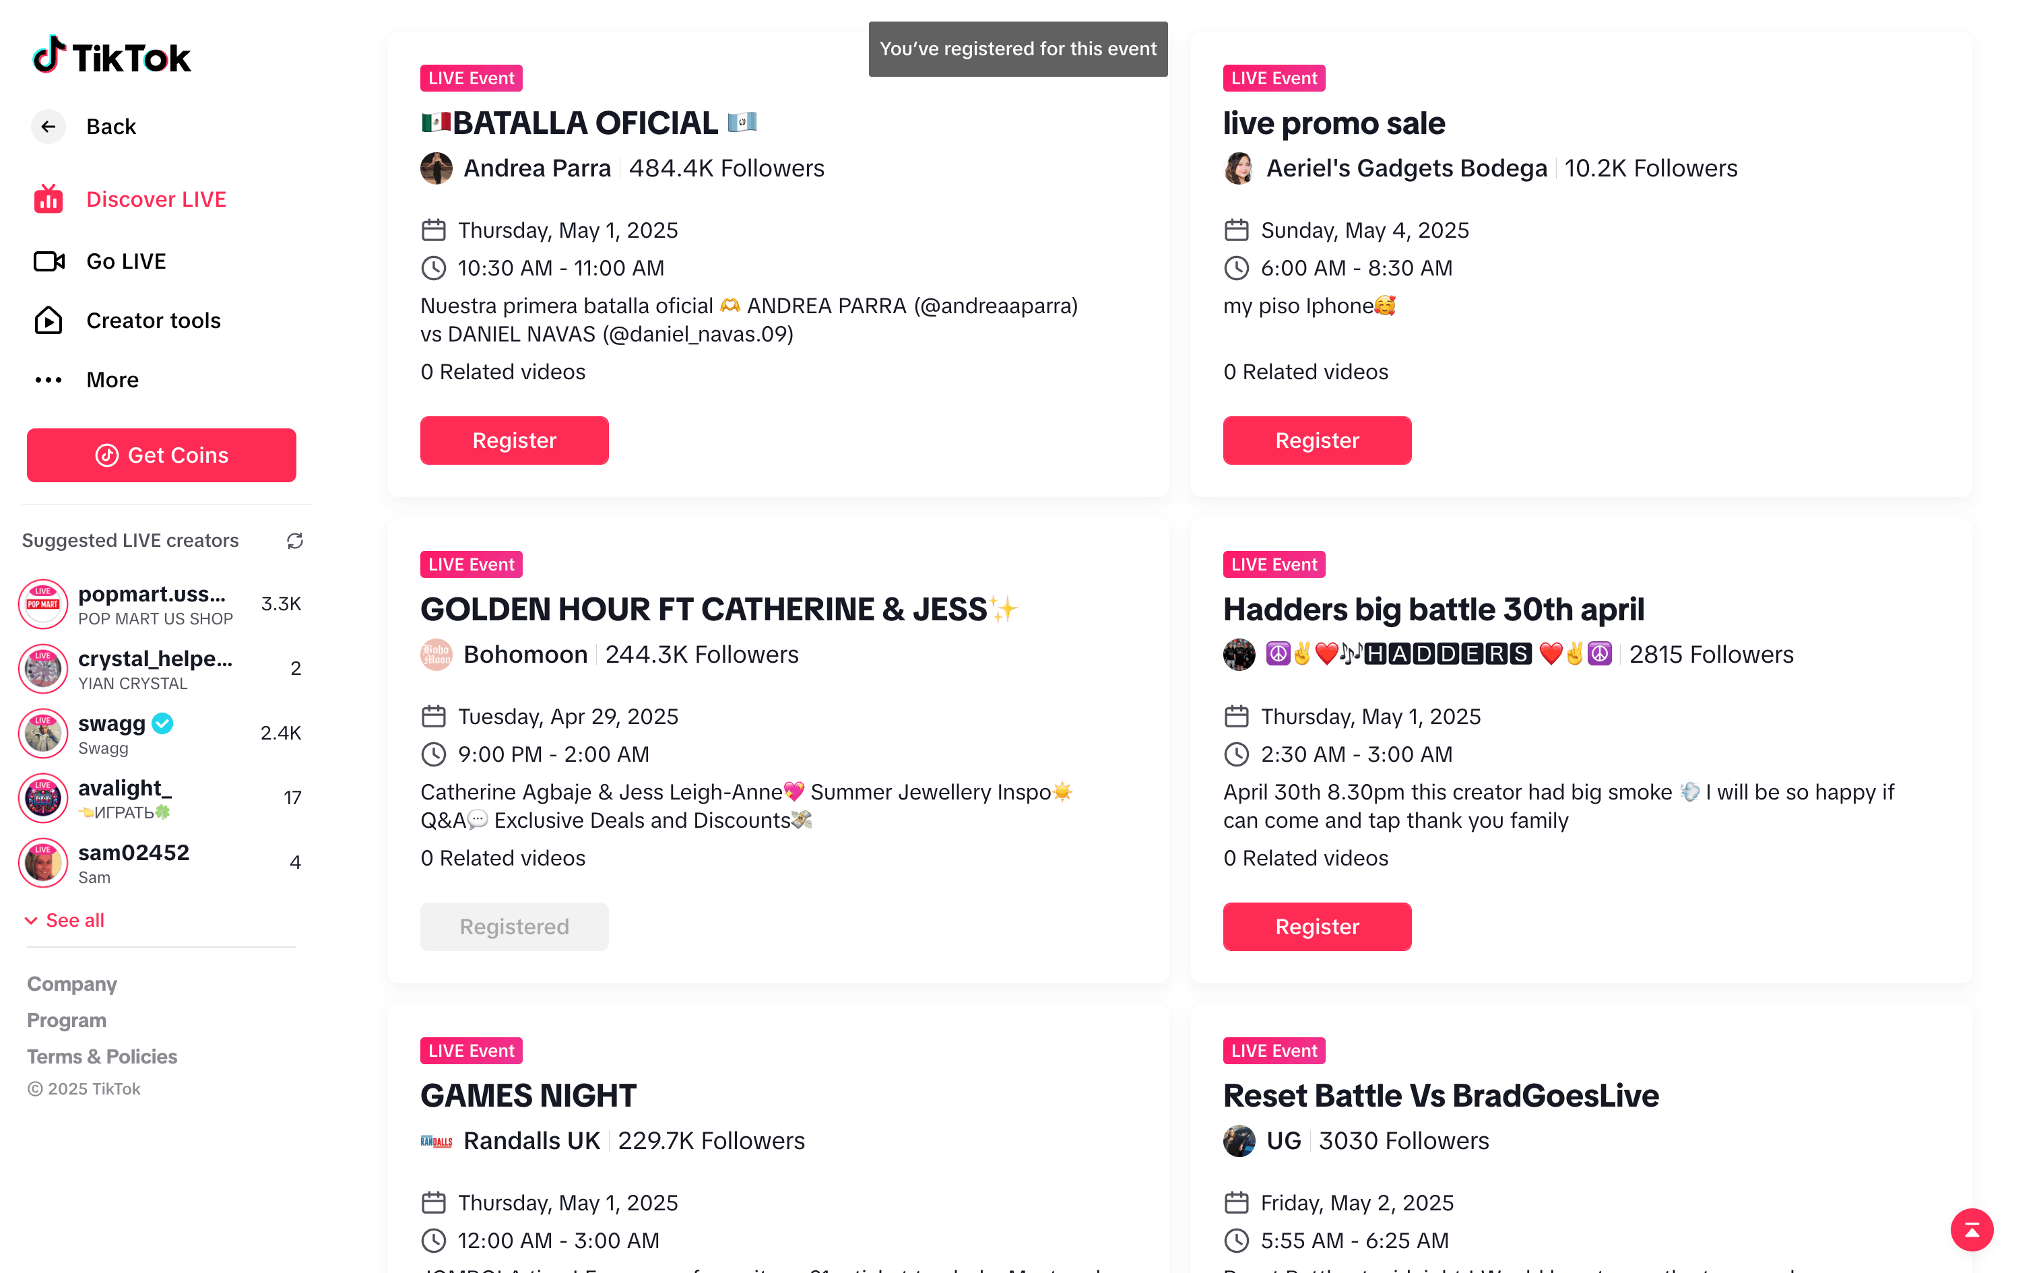Register for Hadders big battle event
2037x1273 pixels.
1316,926
